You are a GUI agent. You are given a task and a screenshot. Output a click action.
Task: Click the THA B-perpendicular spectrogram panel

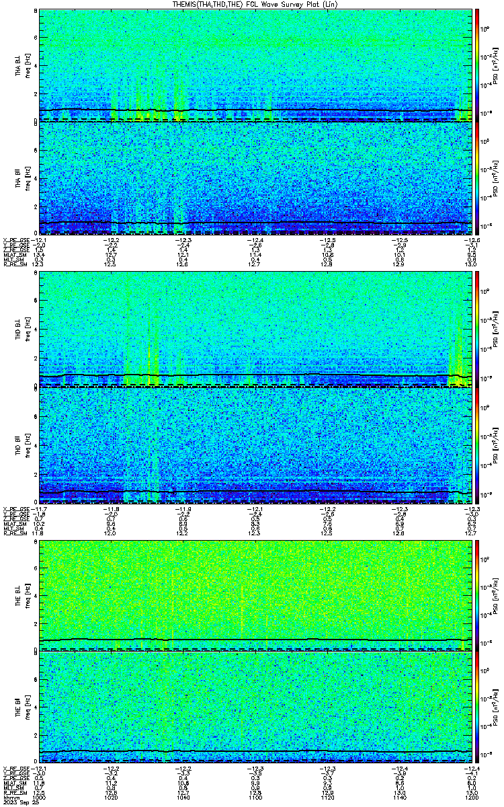click(x=256, y=65)
